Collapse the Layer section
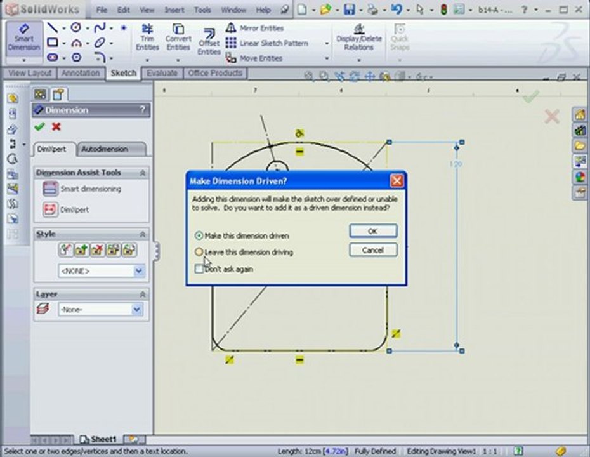 click(x=143, y=294)
